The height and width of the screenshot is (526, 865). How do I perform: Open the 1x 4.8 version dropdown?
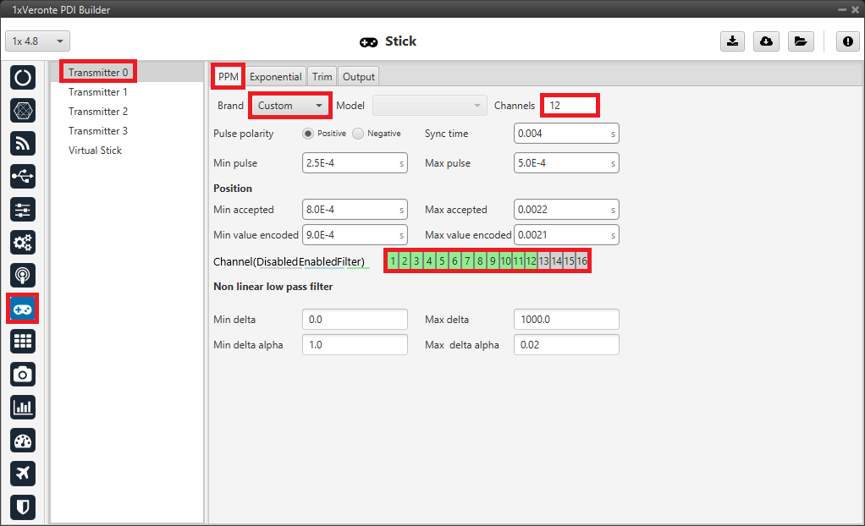[38, 41]
